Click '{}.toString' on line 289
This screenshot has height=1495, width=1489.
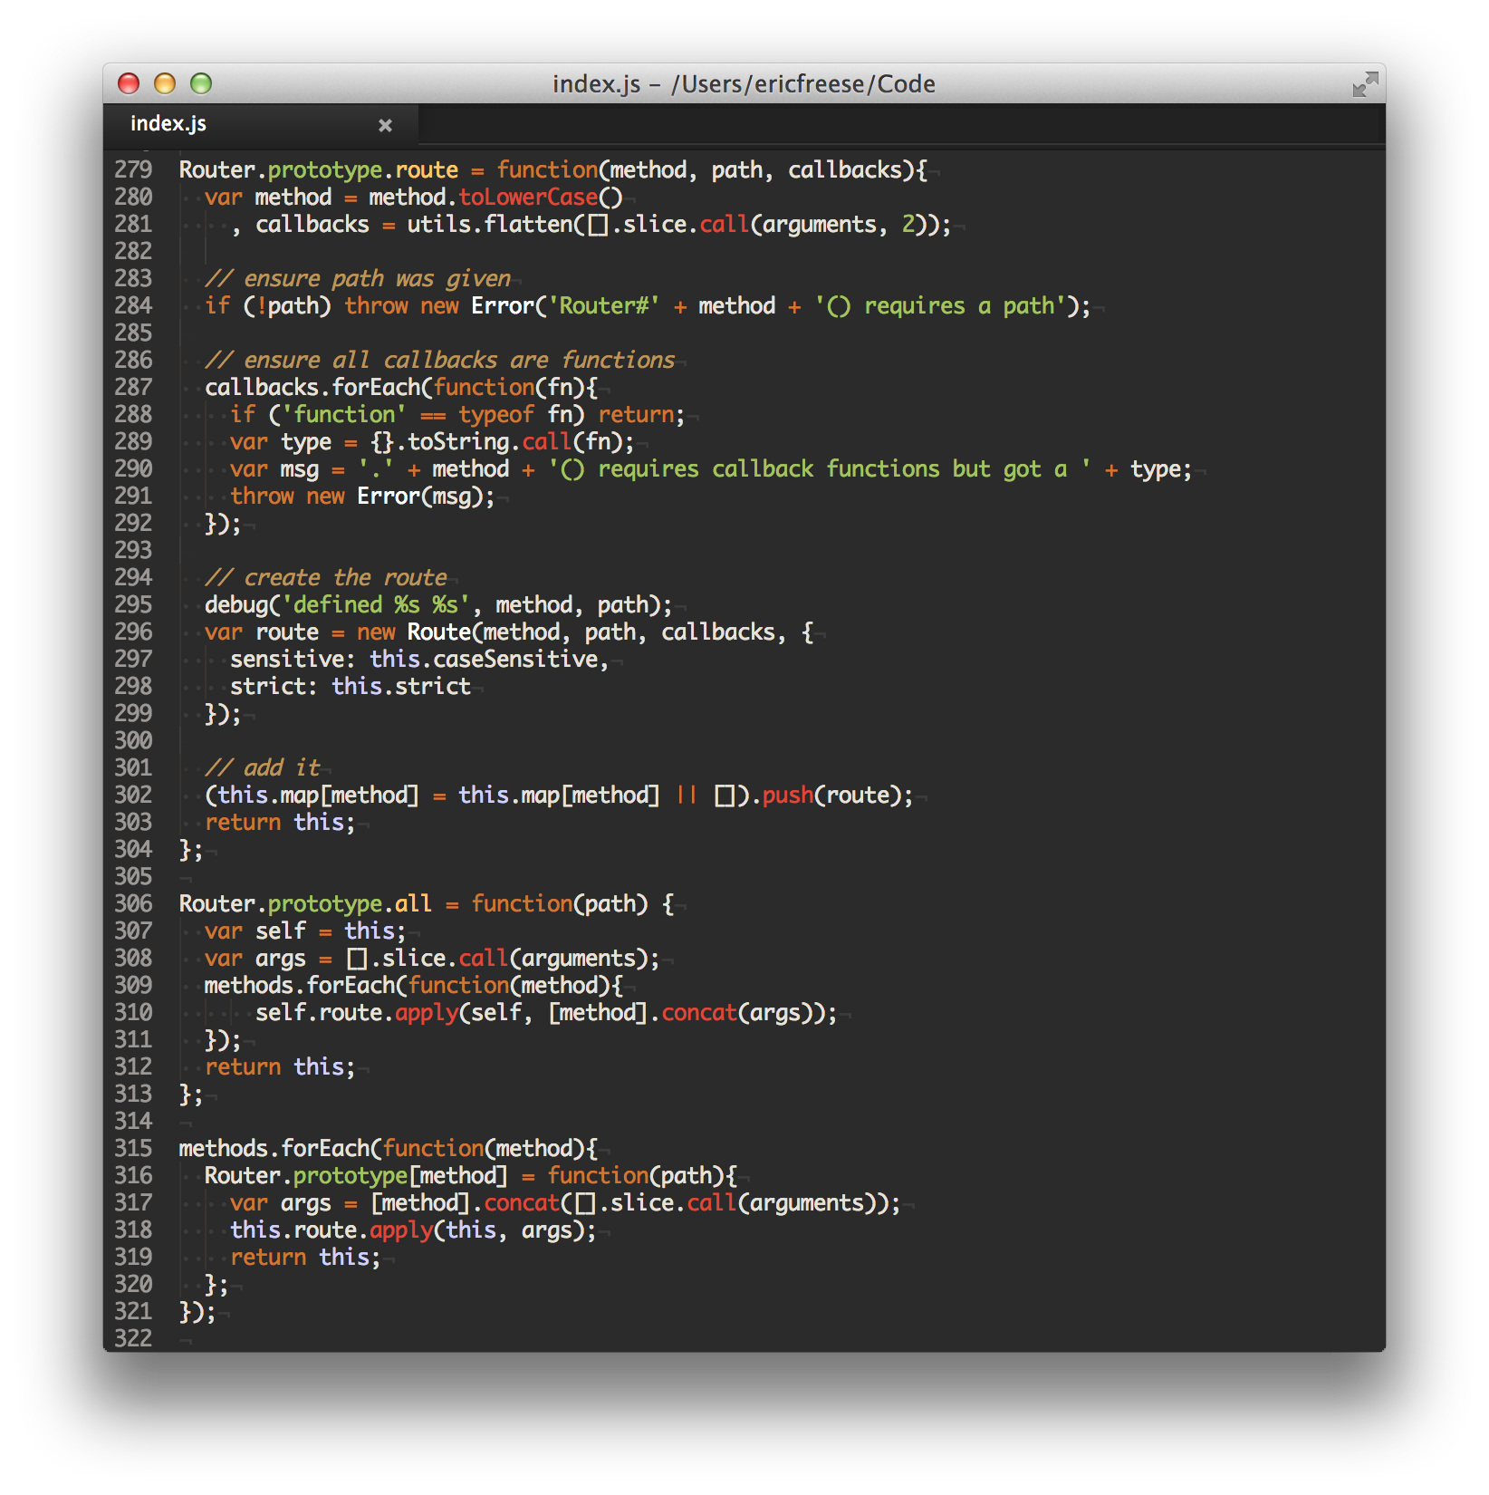440,441
